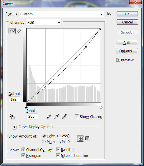Click the Input value field
This screenshot has height=166, width=144.
pos(32,116)
